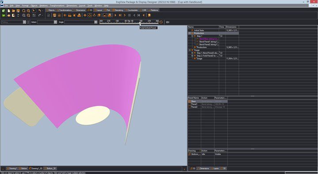Select the Base panel row

[x=208, y=101]
